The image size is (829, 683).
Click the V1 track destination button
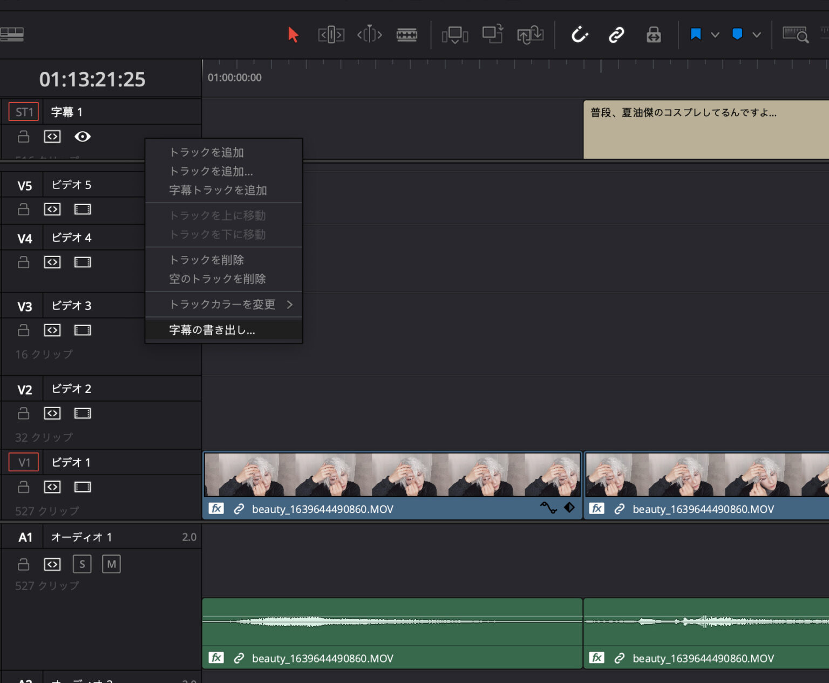tap(23, 462)
